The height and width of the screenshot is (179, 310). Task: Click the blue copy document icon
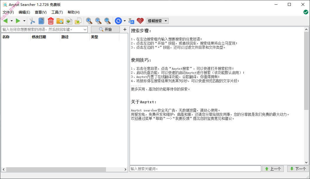(x=41, y=21)
